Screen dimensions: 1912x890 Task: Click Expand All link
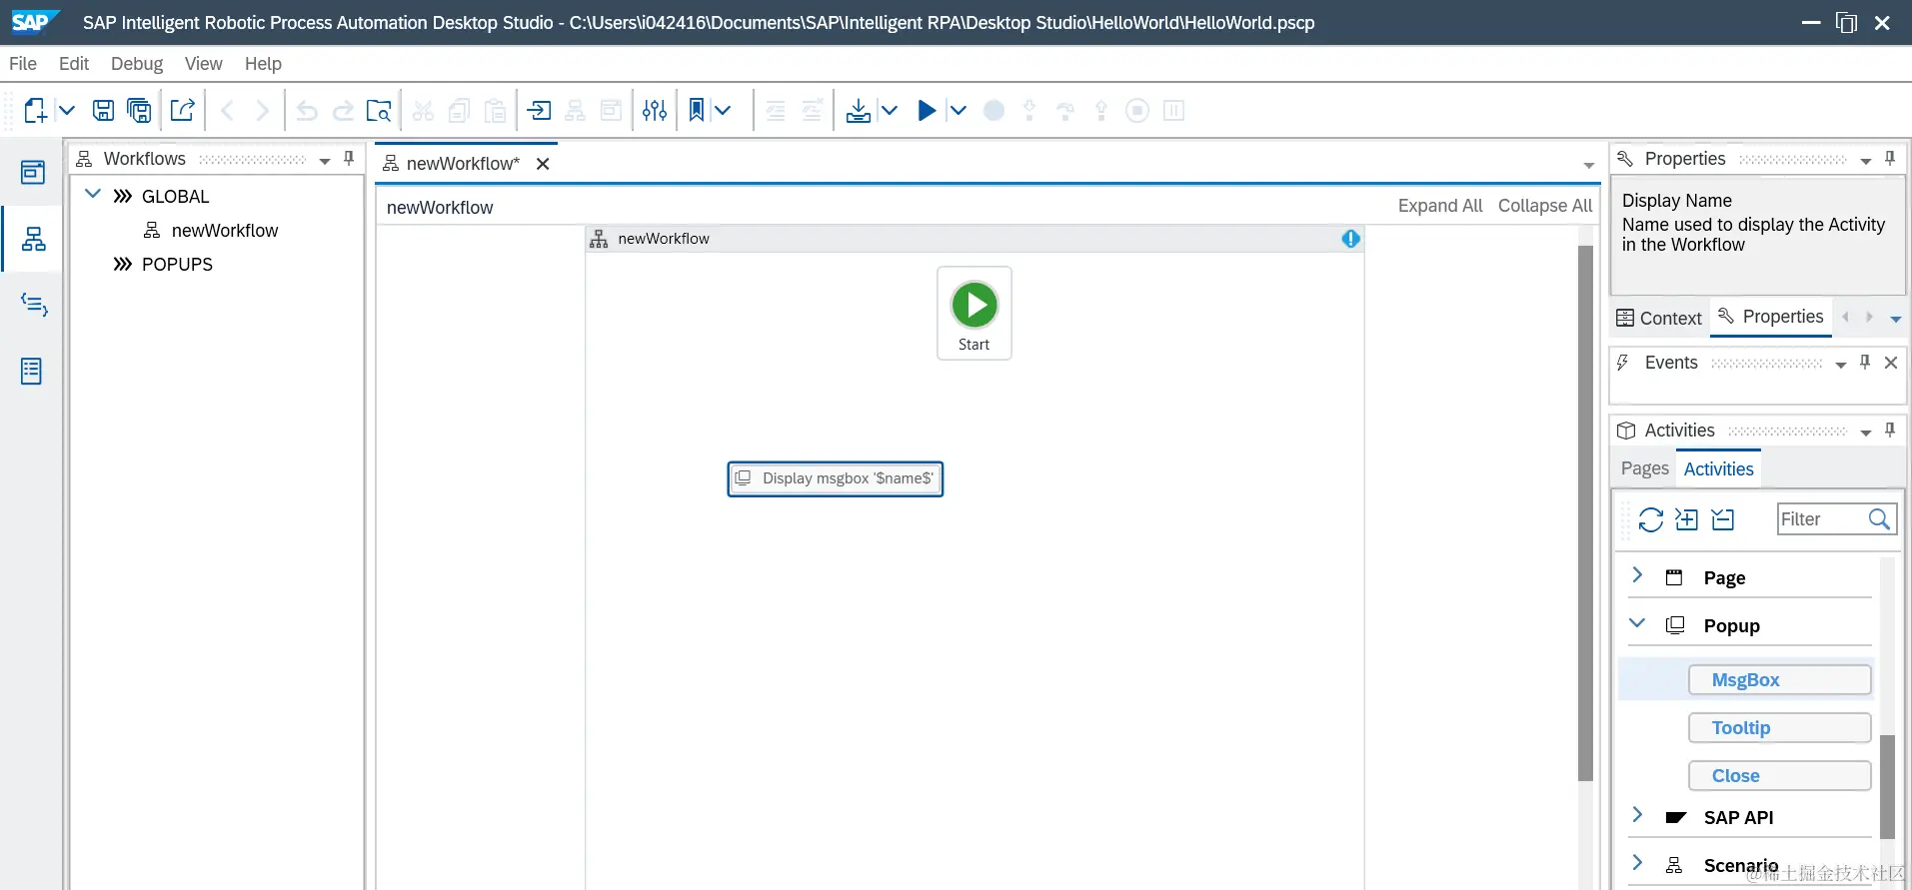point(1440,206)
